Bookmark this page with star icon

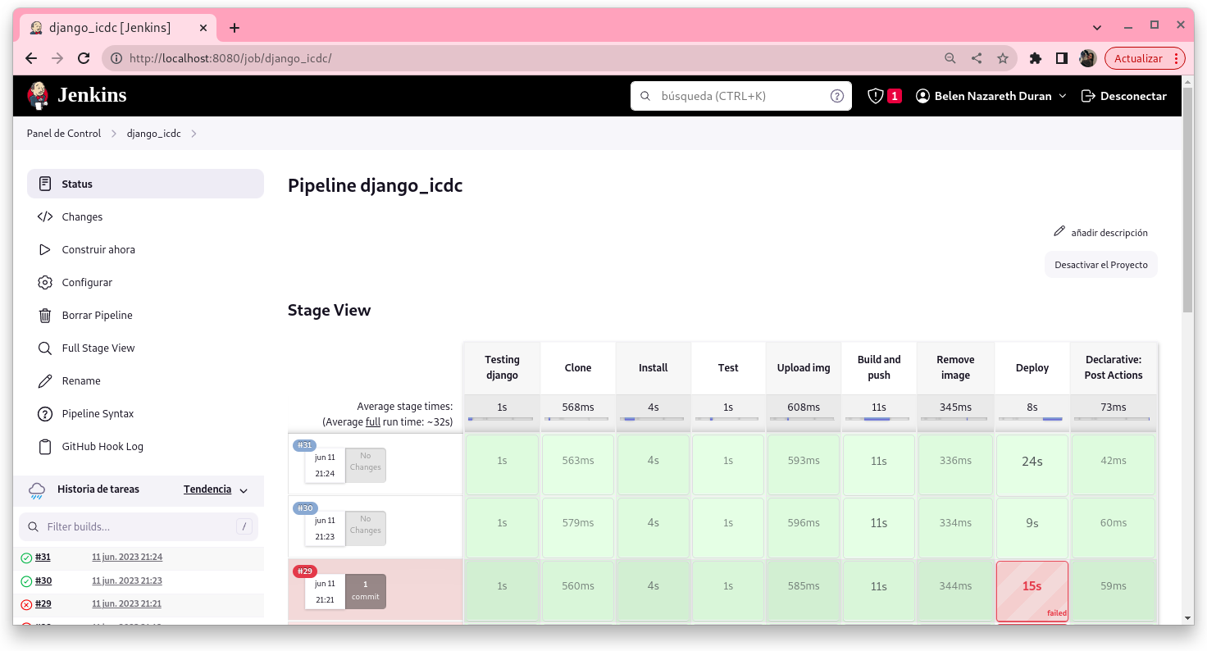(x=1002, y=58)
